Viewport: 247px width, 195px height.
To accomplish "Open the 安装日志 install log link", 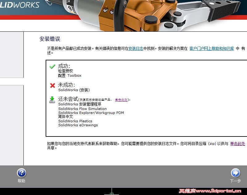I will (x=136, y=48).
